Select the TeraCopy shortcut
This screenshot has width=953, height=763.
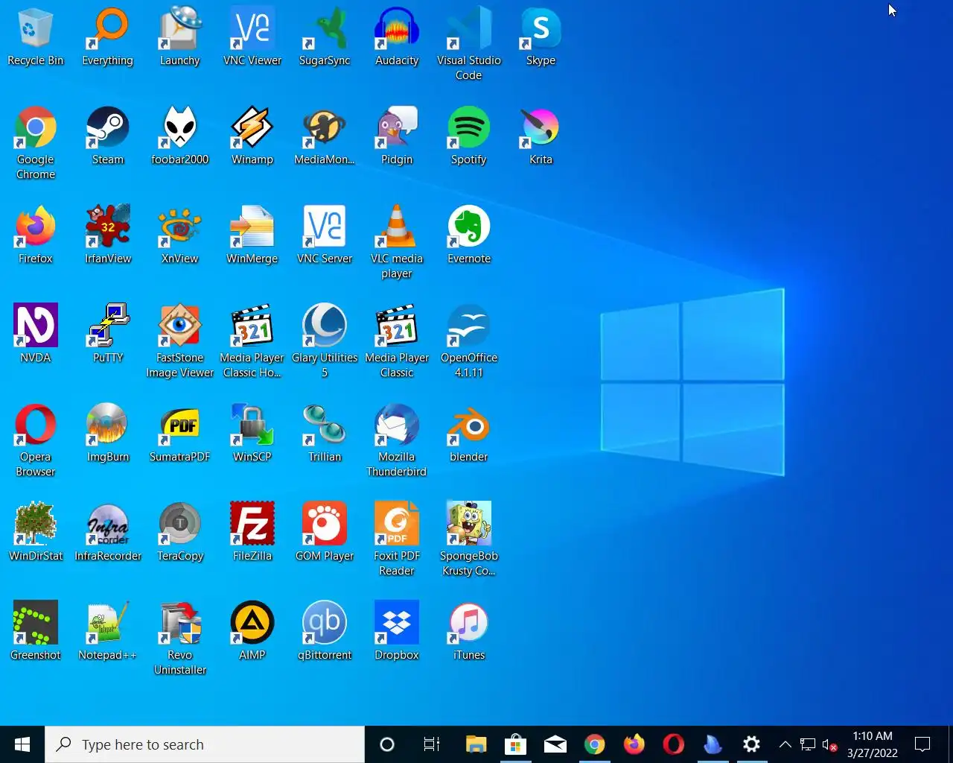click(x=179, y=533)
